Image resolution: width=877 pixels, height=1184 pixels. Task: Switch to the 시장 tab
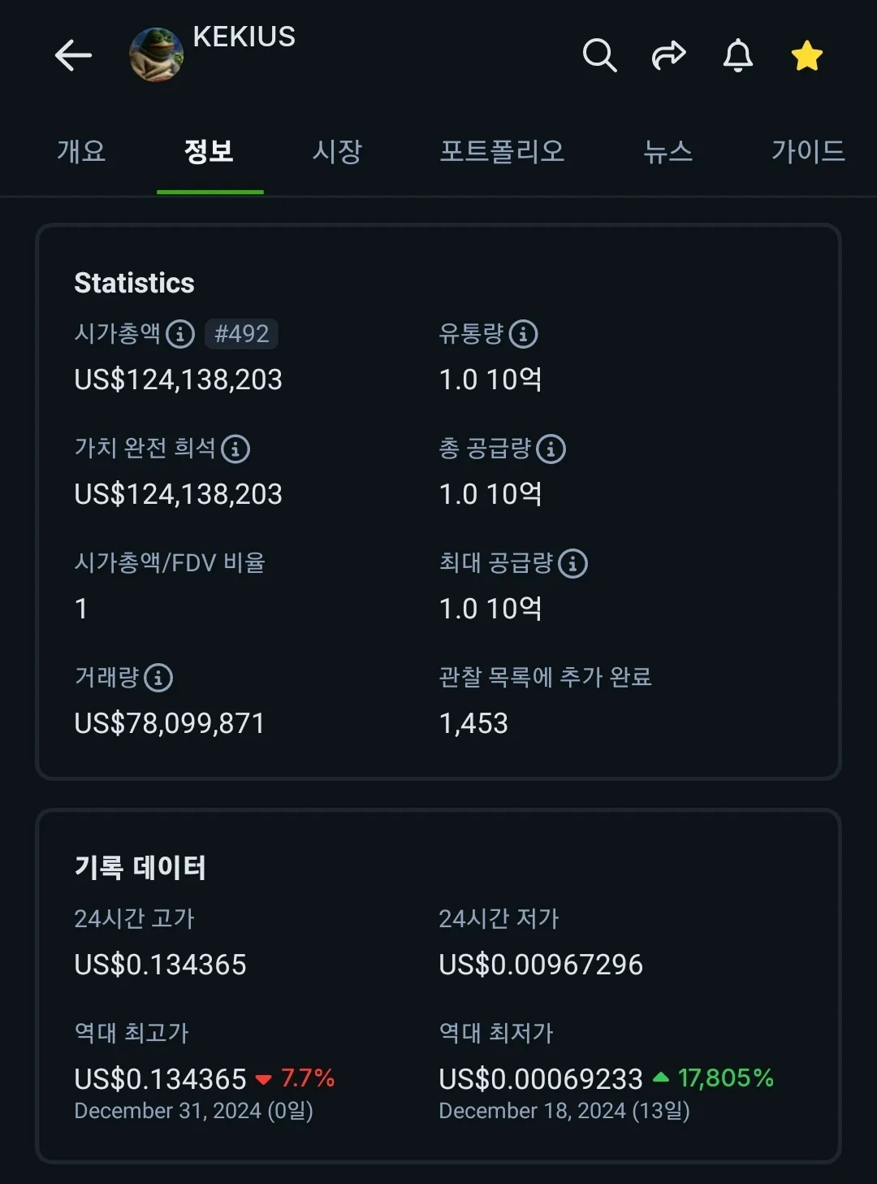click(337, 151)
